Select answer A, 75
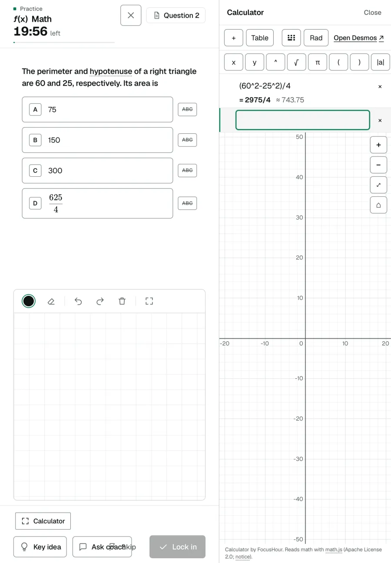The image size is (391, 563). (x=97, y=109)
